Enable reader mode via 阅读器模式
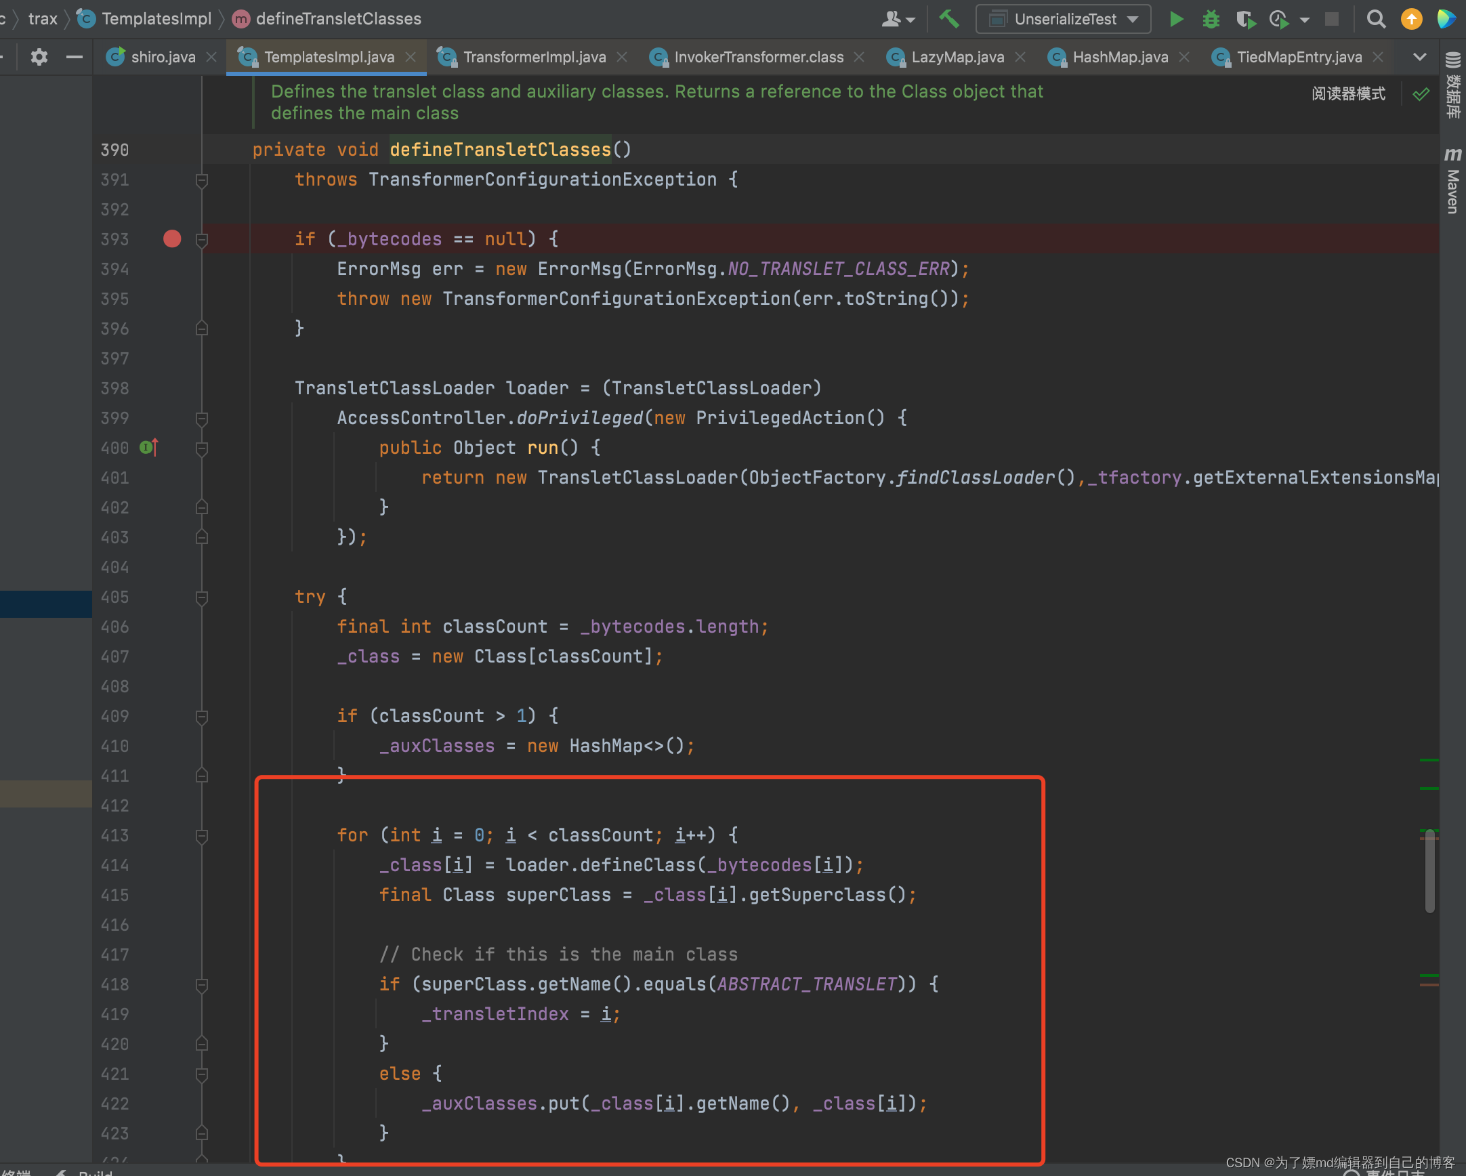The height and width of the screenshot is (1176, 1466). (1347, 93)
